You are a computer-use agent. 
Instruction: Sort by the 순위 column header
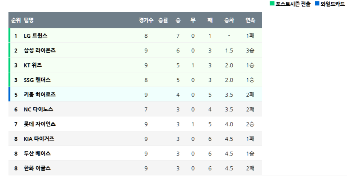click(x=16, y=20)
